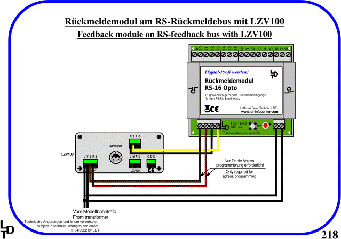Image resolution: width=341 pixels, height=239 pixels.
Task: Click the red LED on the RS-16-O board
Action: (265, 126)
